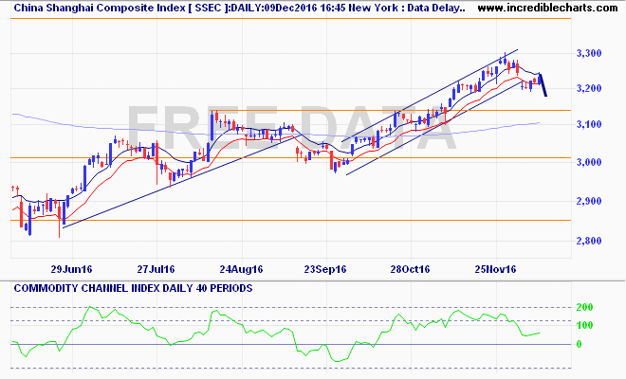Click the 100 level on CCI axis
Image resolution: width=626 pixels, height=379 pixels.
(x=587, y=325)
